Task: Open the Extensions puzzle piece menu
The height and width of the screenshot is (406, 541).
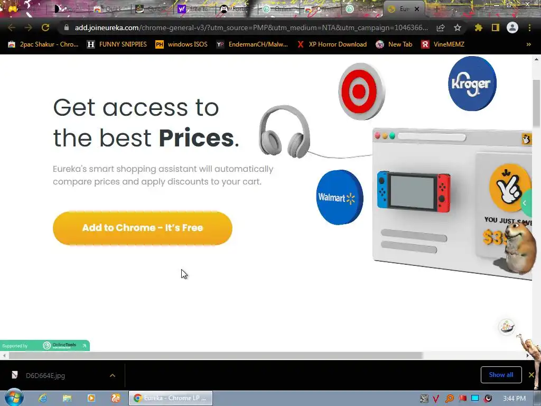Action: [479, 27]
